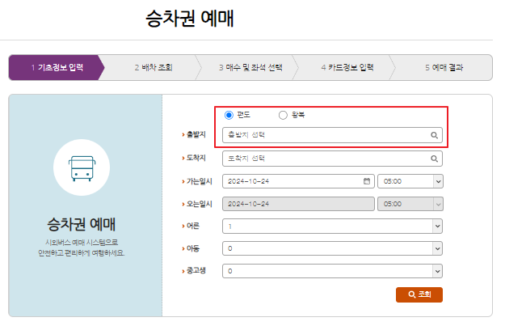This screenshot has width=505, height=326.
Task: Open the 아동 passenger count dropdown
Action: [x=332, y=248]
